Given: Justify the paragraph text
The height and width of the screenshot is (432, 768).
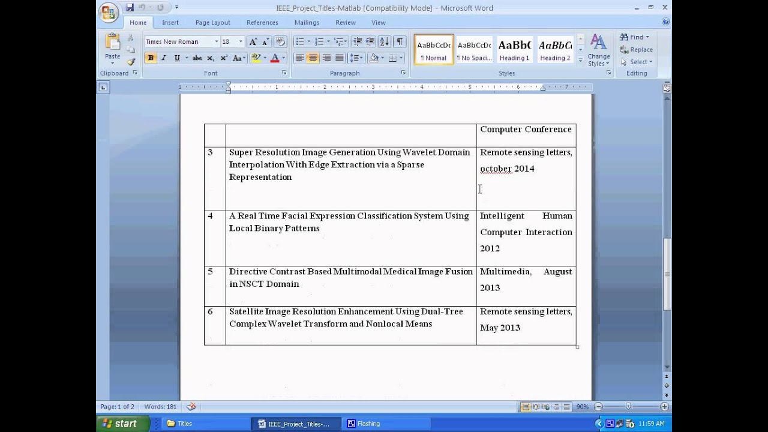Looking at the screenshot, I should [339, 58].
